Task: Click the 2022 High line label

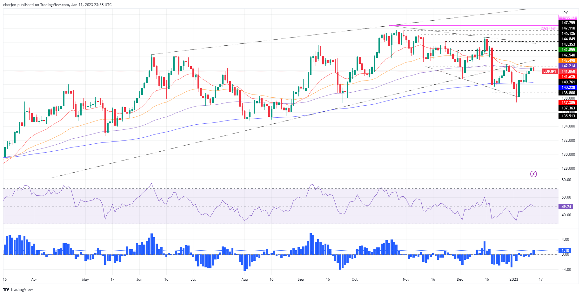Action: click(548, 29)
